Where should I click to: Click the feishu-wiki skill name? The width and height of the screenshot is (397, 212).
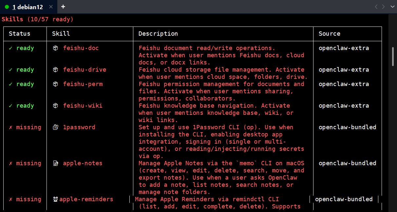click(x=83, y=106)
